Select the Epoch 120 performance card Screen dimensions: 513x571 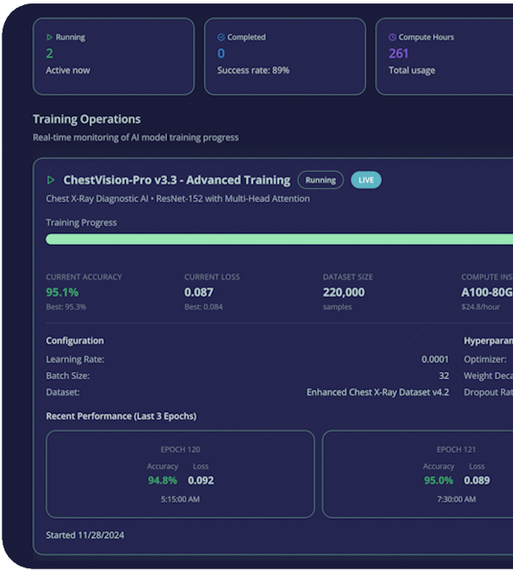[x=180, y=474]
